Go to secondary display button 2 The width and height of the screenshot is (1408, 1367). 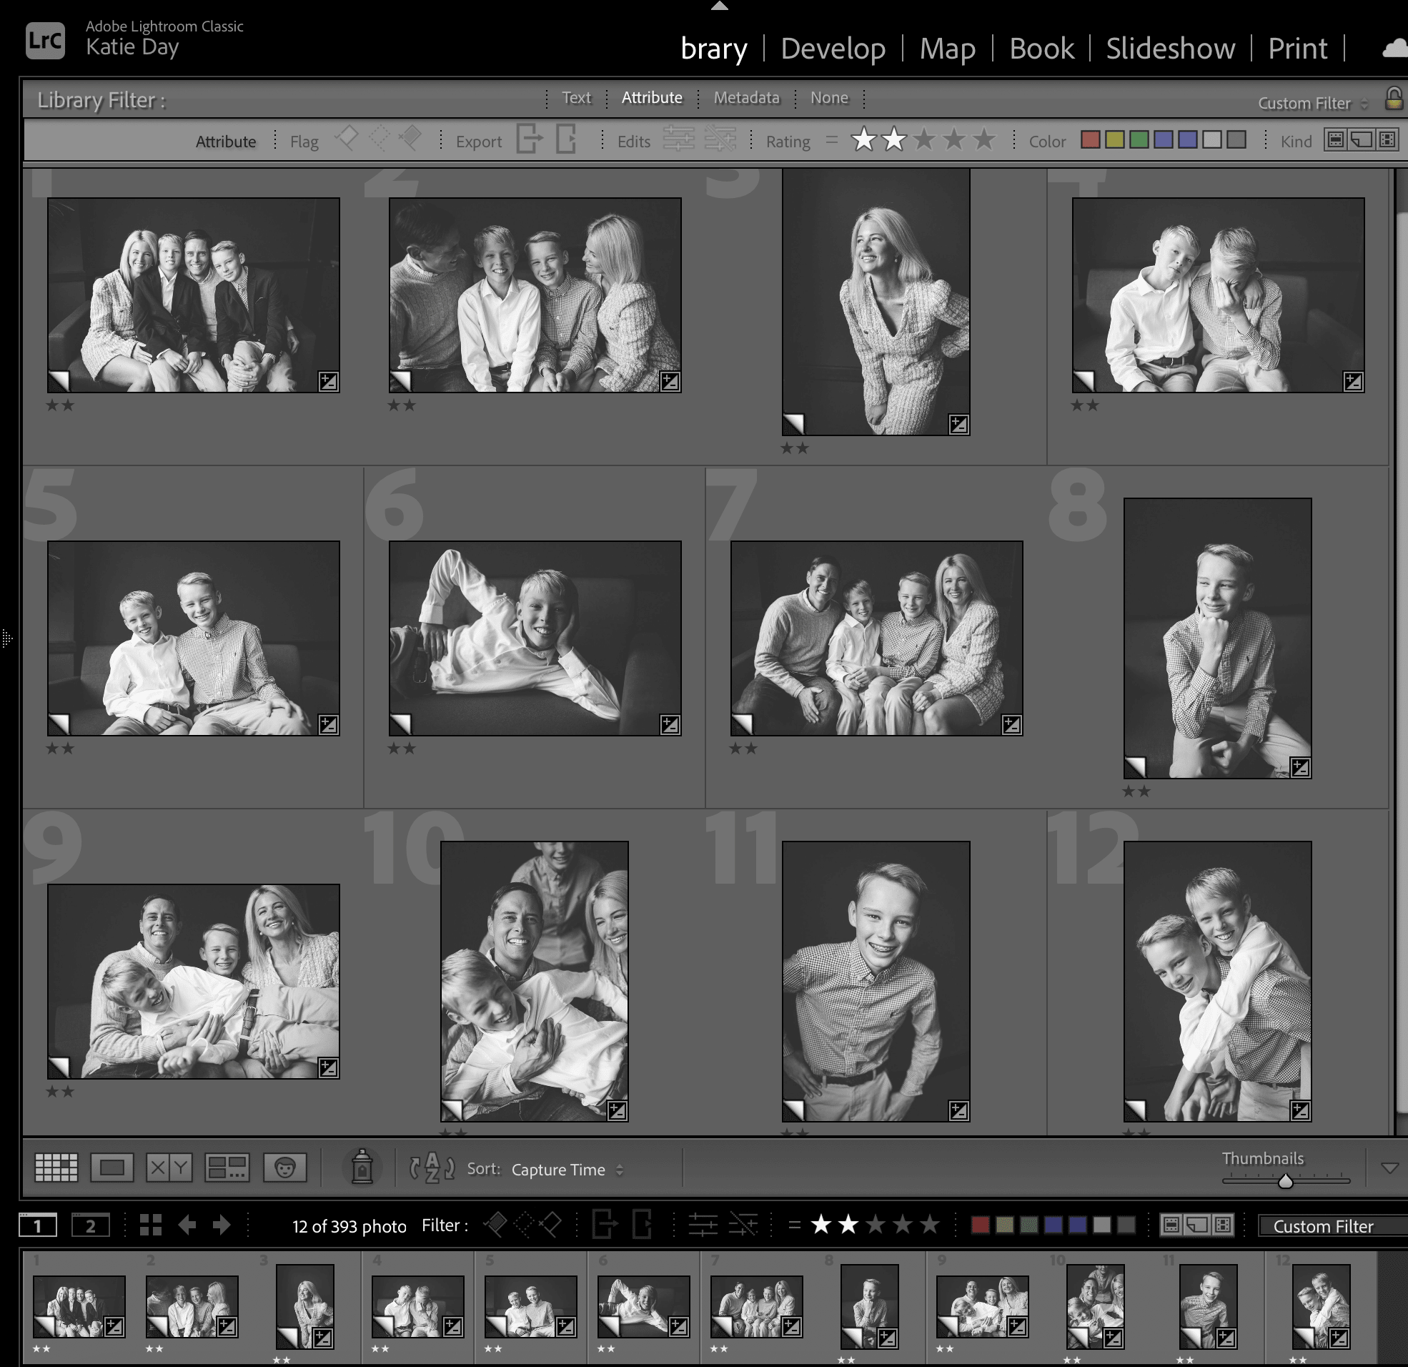coord(91,1225)
